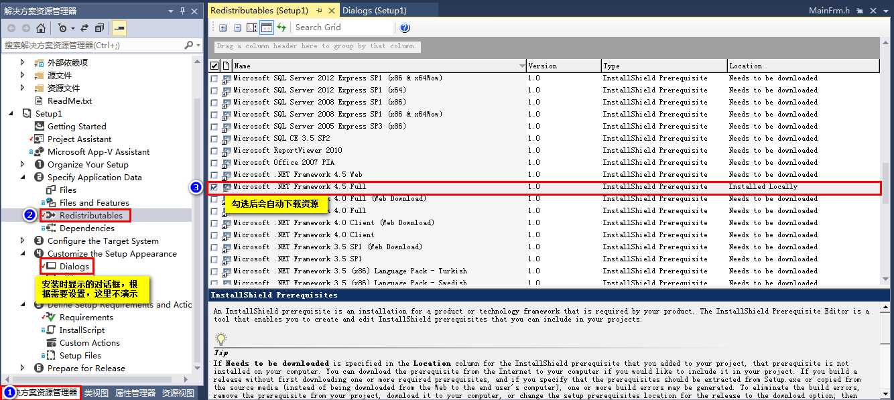Select the Redistributables tree node

click(91, 215)
